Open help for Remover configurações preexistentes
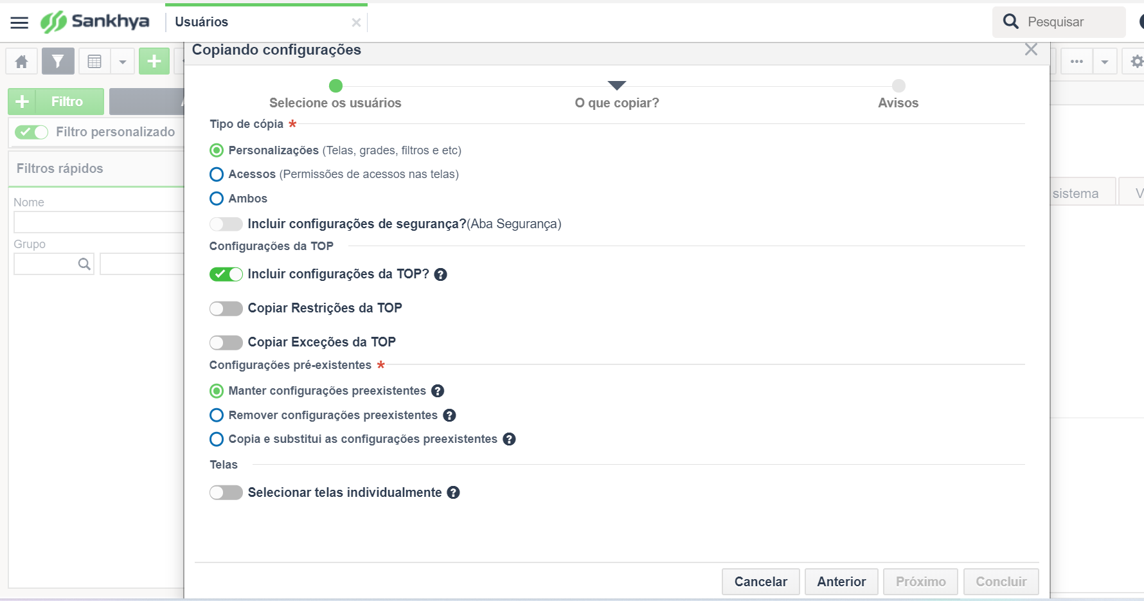This screenshot has width=1144, height=601. (449, 415)
